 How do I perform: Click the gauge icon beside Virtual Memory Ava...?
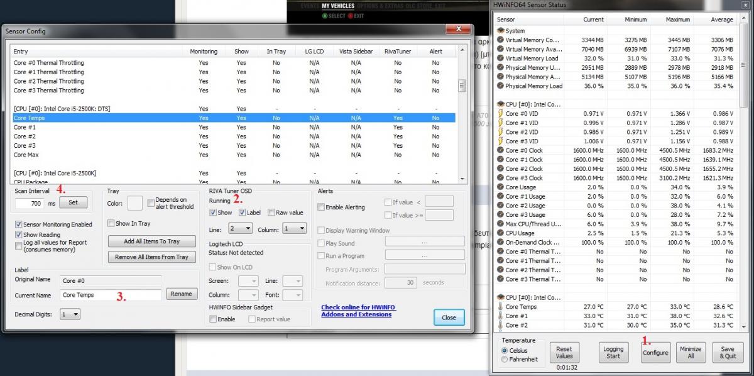[x=500, y=49]
